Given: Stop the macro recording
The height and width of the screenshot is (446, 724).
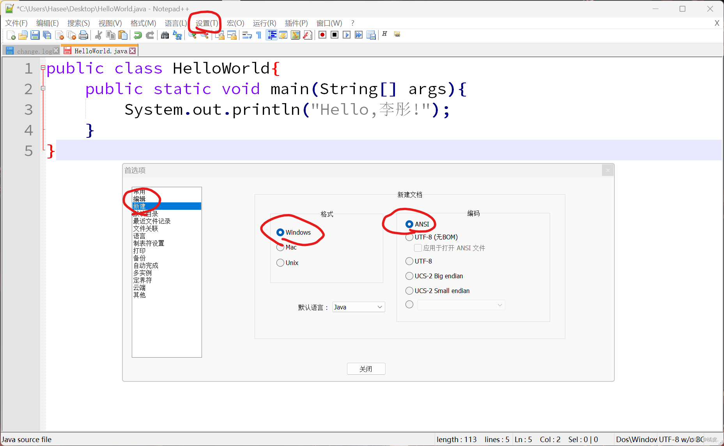Looking at the screenshot, I should 334,35.
